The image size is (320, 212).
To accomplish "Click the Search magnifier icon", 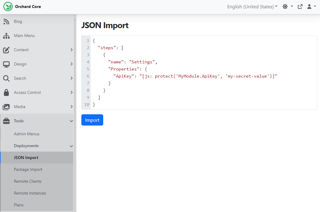I will click(6, 78).
